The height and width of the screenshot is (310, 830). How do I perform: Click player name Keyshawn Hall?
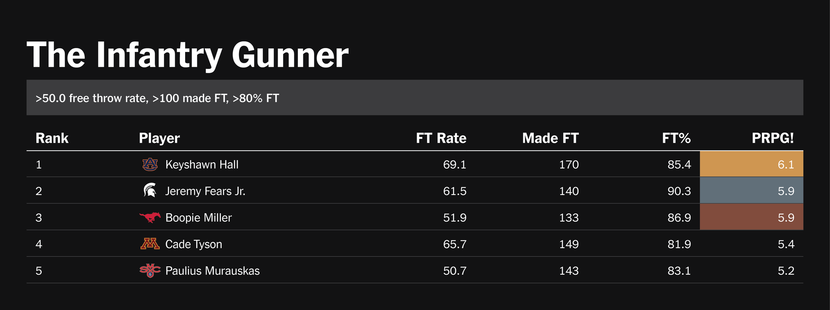click(x=202, y=165)
